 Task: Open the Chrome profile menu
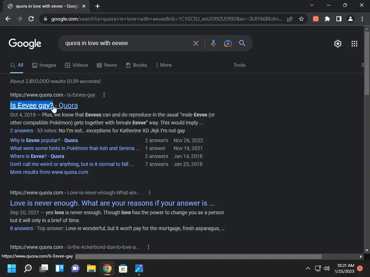tap(350, 19)
